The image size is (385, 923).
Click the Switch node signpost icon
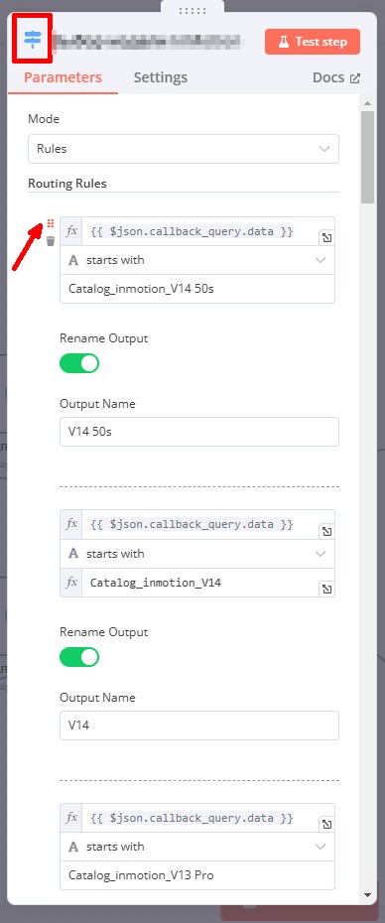(32, 40)
